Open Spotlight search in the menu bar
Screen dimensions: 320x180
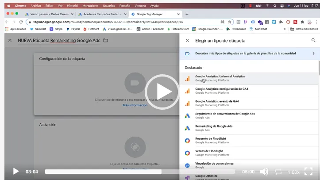coord(275,6)
